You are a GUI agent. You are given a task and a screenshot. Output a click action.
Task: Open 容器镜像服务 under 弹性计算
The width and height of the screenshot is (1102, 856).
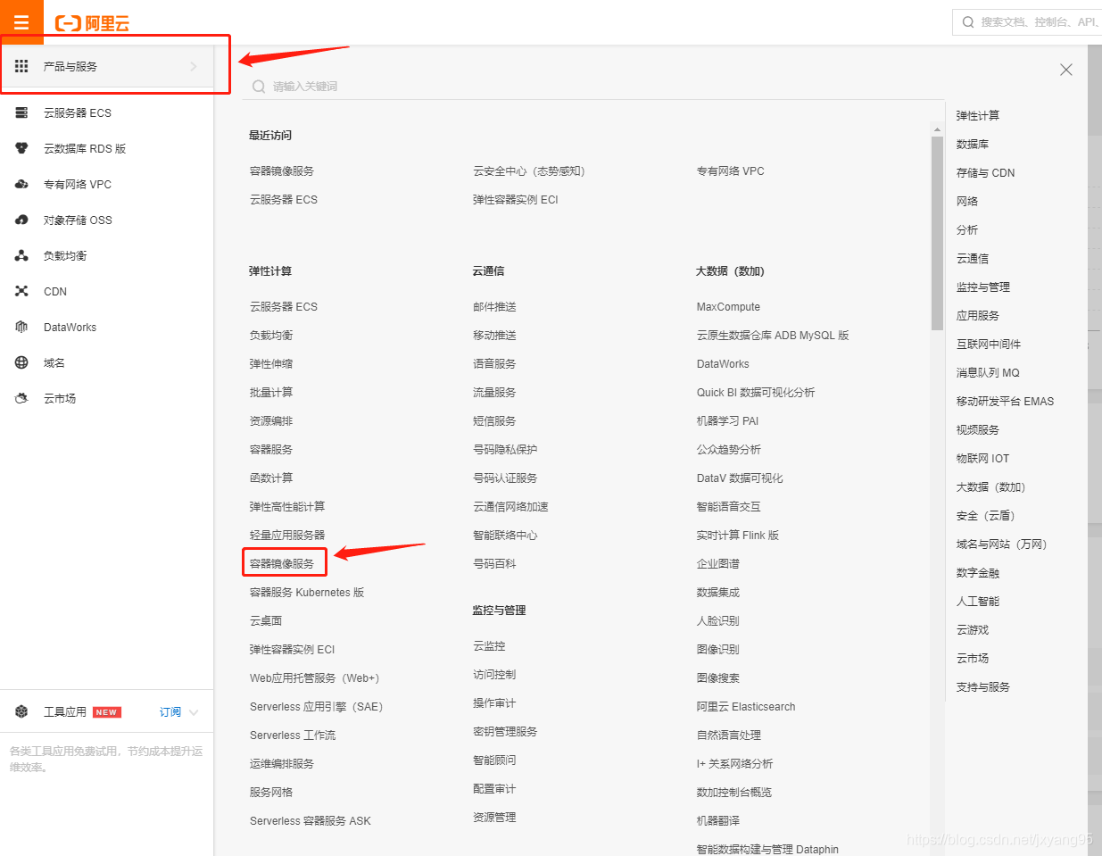point(282,564)
